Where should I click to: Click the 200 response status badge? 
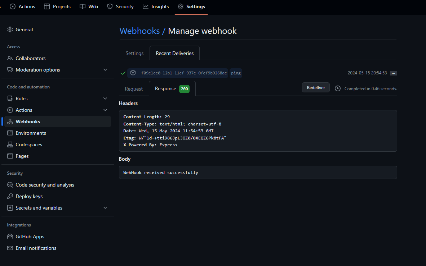click(184, 88)
